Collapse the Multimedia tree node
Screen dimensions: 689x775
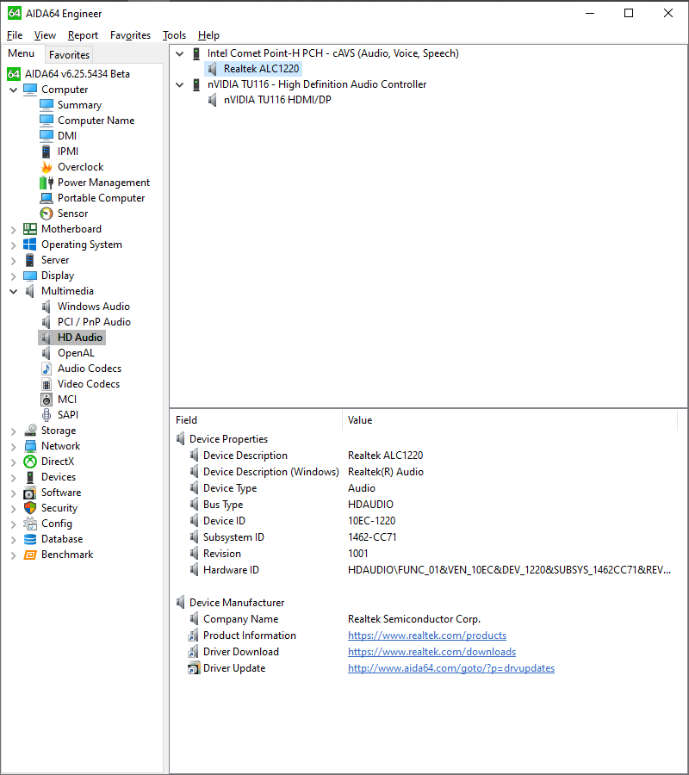[x=13, y=292]
